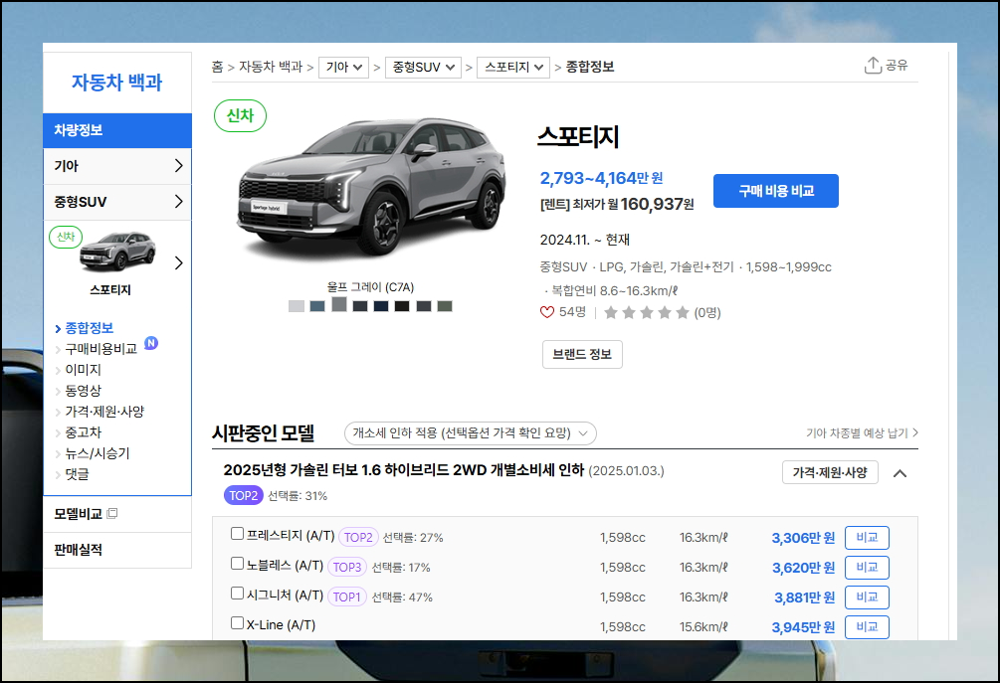The width and height of the screenshot is (1000, 683).
Task: Open 판매실적 in the sidebar
Action: pyautogui.click(x=117, y=550)
